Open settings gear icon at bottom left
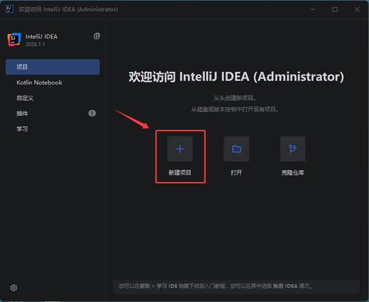This screenshot has height=302, width=369. [x=14, y=288]
